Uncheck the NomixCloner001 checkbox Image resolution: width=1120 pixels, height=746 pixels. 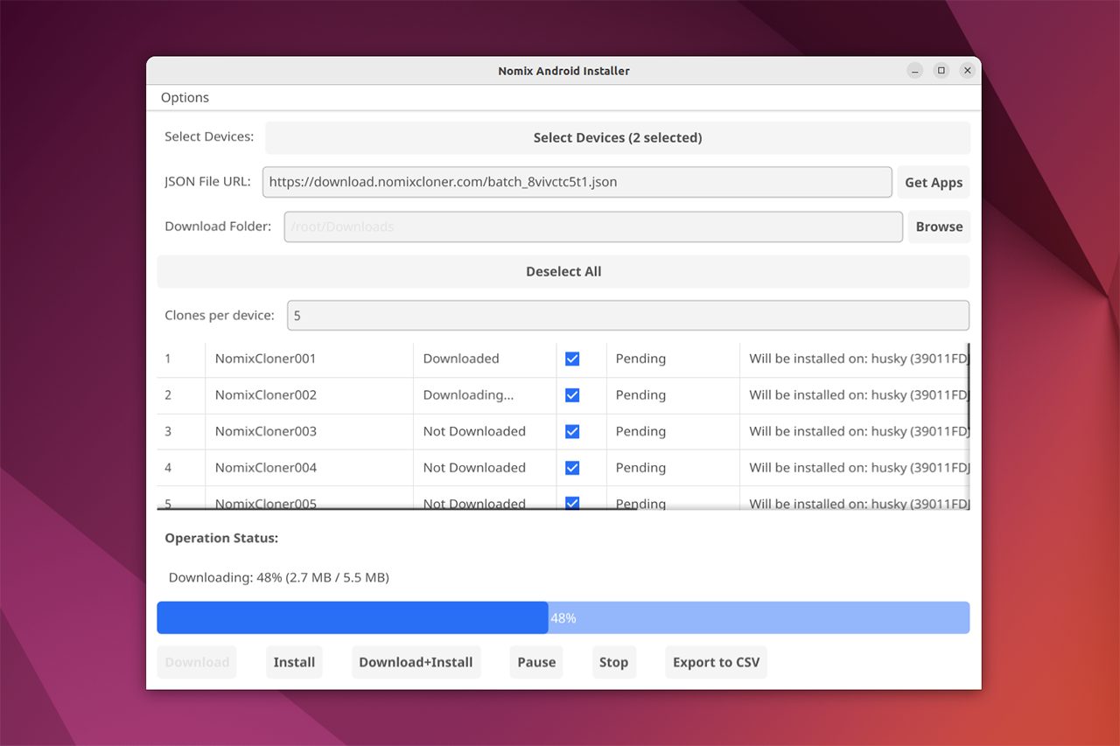coord(572,359)
